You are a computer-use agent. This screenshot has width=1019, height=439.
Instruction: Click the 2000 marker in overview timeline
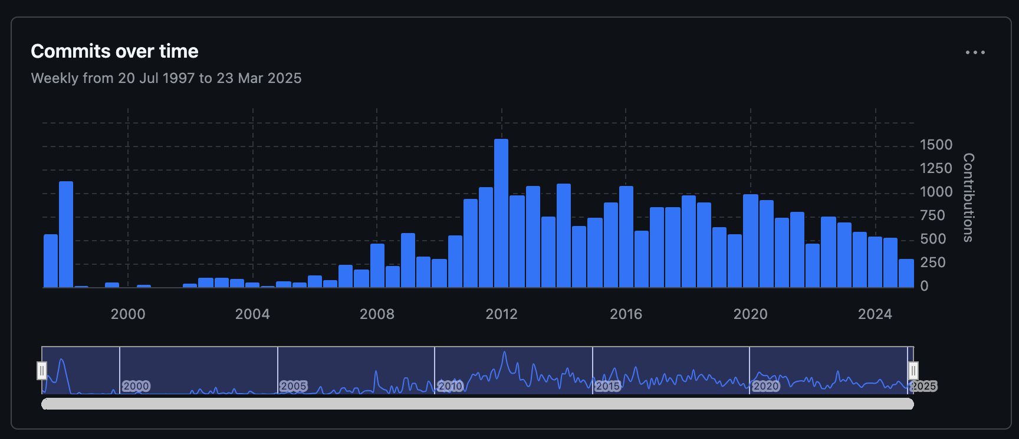tap(136, 386)
